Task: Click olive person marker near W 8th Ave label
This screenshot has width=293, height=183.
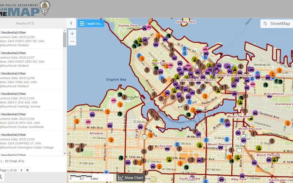Action: click(200, 145)
